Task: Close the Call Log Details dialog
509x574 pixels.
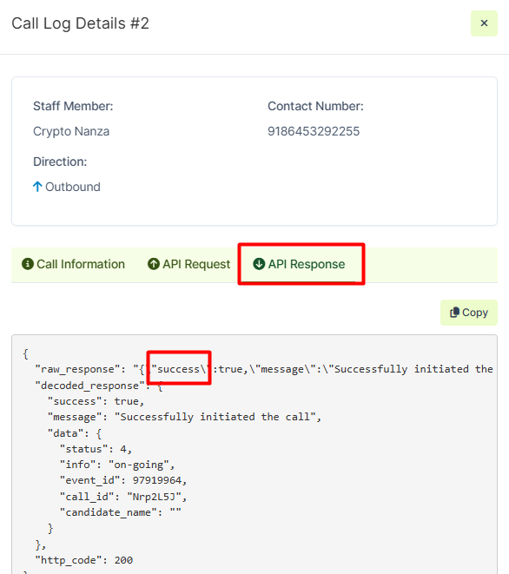Action: pos(484,23)
